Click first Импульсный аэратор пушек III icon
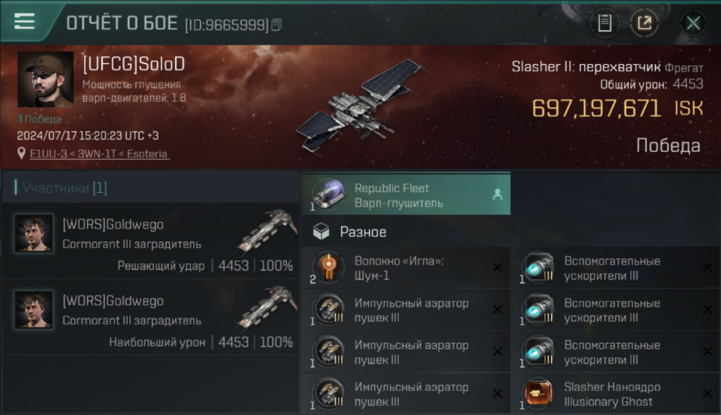 point(327,310)
